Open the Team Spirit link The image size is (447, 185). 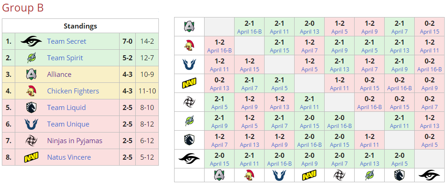(x=65, y=58)
